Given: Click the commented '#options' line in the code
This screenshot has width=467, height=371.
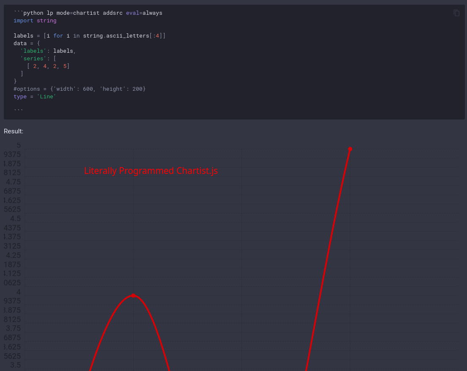Looking at the screenshot, I should (79, 89).
